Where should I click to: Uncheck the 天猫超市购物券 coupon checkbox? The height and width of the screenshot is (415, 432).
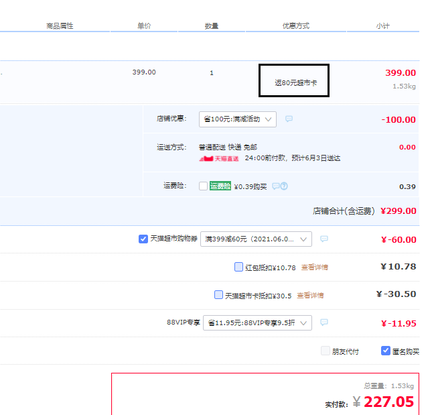[x=143, y=239]
